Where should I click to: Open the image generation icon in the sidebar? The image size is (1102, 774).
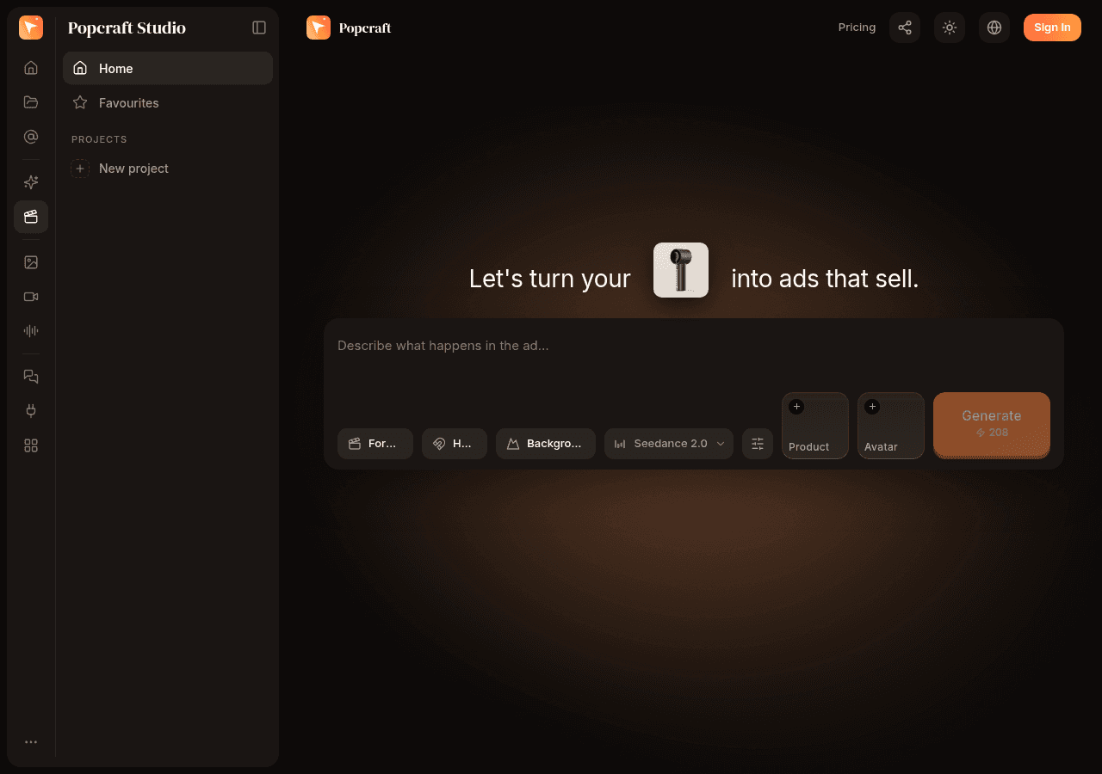31,262
